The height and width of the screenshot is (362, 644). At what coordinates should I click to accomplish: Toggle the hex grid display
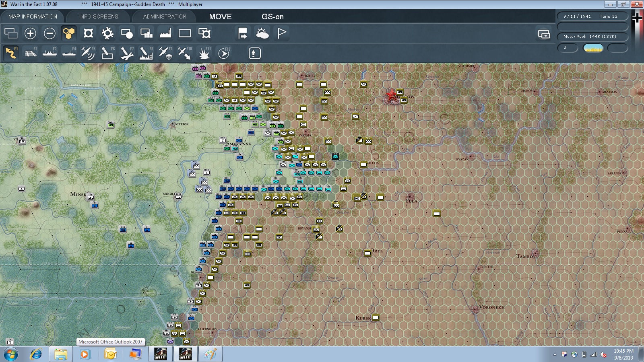pos(69,33)
